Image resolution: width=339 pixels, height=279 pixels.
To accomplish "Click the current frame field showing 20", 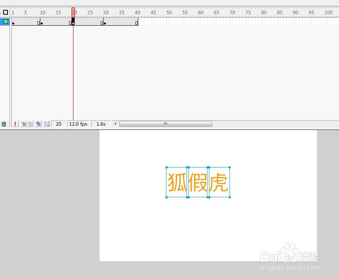I will point(58,124).
